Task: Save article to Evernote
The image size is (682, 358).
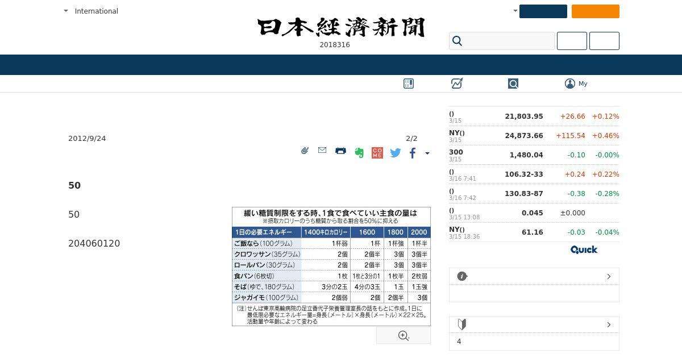Action: pos(359,152)
